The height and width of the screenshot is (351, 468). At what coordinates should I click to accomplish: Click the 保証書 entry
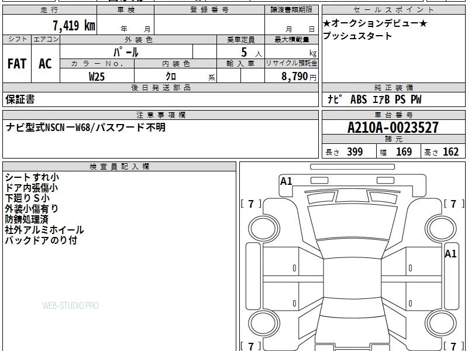[x=20, y=99]
